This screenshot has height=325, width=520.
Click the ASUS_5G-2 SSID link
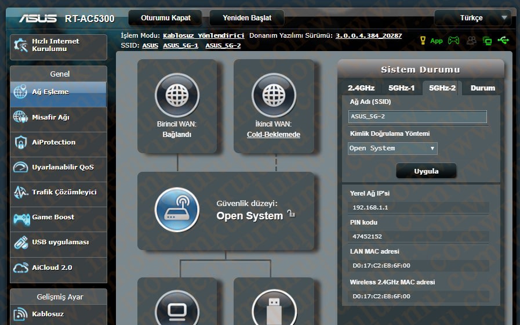[x=223, y=45]
